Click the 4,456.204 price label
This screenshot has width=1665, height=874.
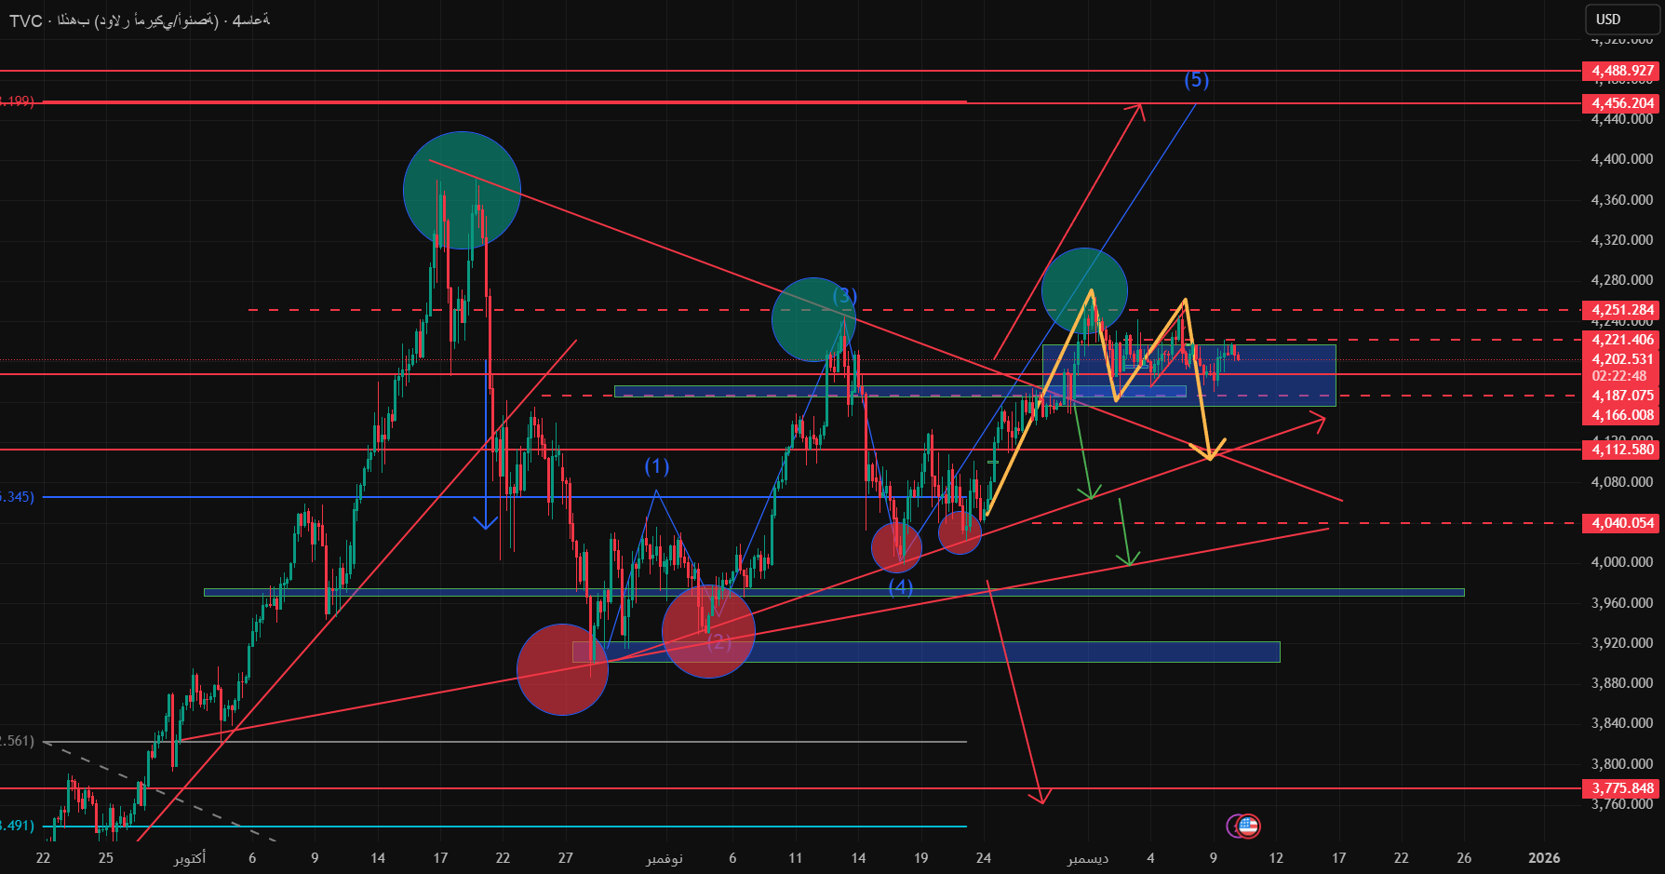coord(1622,103)
